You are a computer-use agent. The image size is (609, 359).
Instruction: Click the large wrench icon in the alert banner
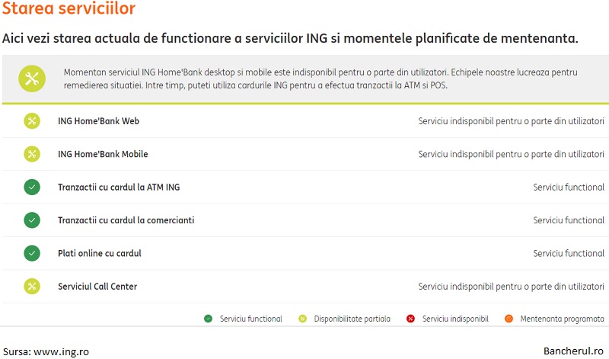[x=32, y=79]
